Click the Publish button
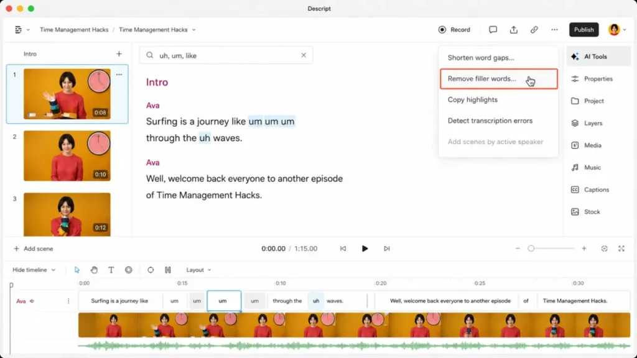637x358 pixels. (x=584, y=30)
